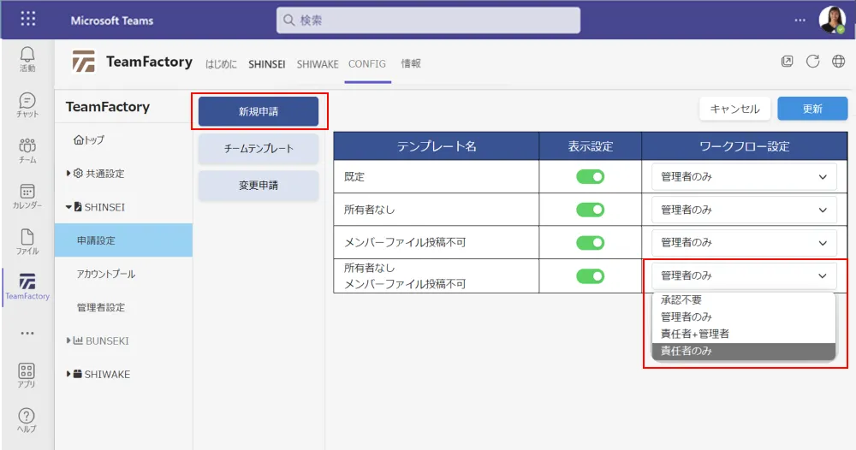Viewport: 856px width, 450px height.
Task: Click the キャンセル button
Action: tap(734, 109)
